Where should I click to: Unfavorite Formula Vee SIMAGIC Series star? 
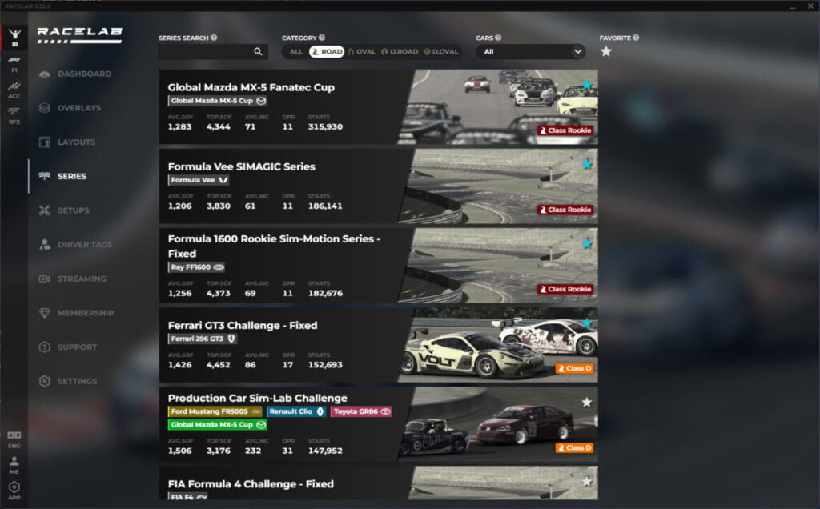[587, 164]
